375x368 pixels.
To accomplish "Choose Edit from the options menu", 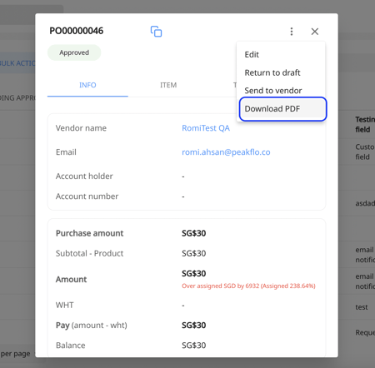I will tap(281, 54).
